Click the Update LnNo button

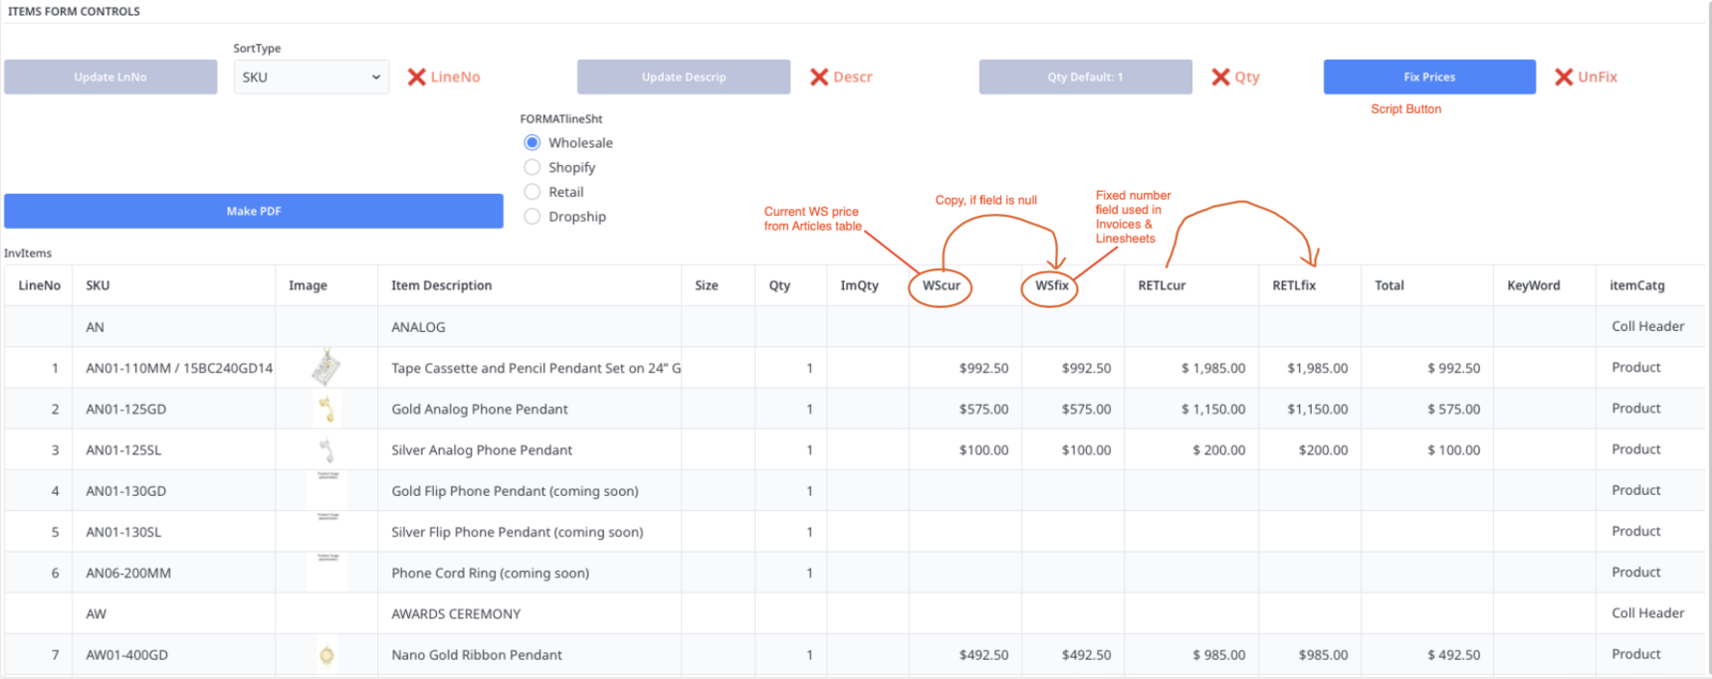(x=110, y=77)
